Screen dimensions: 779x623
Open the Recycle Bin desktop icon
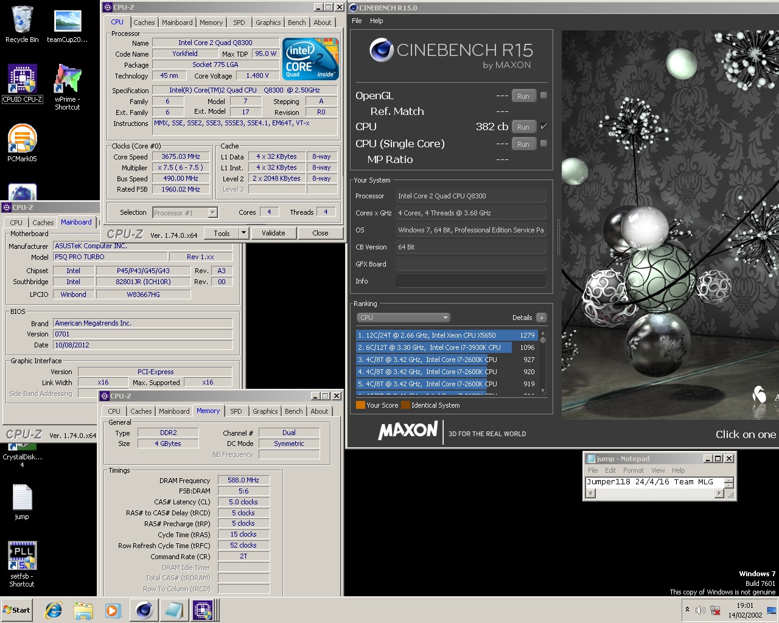(x=22, y=24)
